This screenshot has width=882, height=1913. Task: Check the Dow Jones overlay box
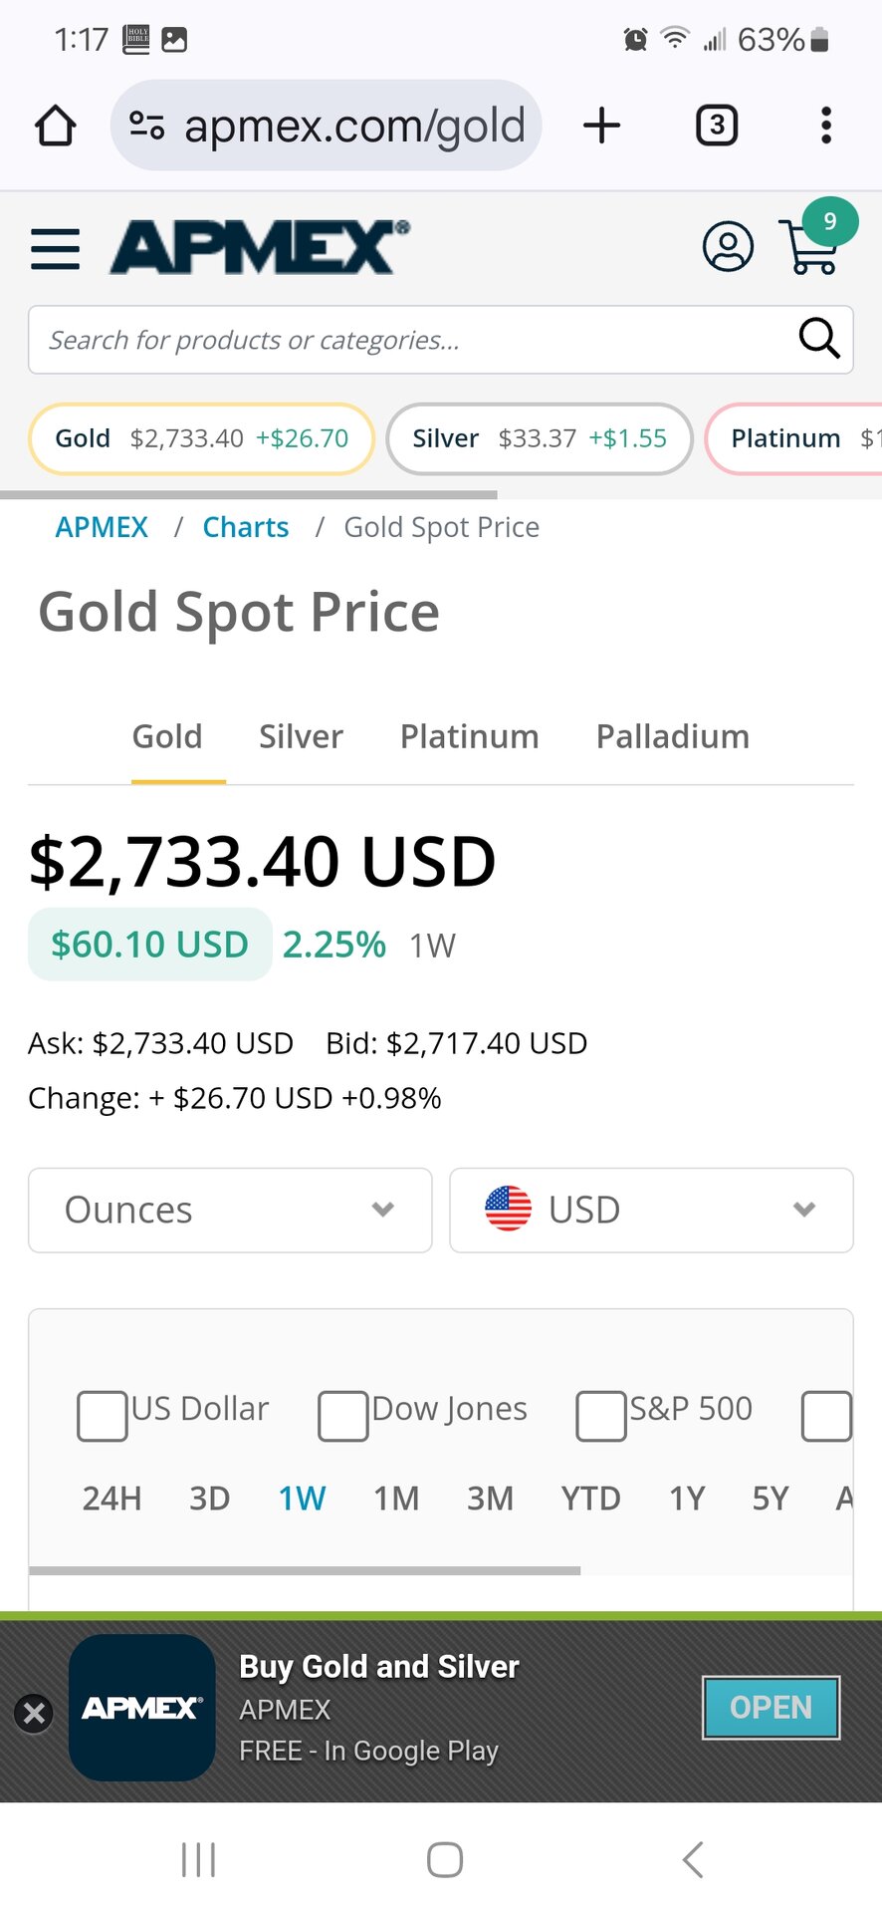343,1416
